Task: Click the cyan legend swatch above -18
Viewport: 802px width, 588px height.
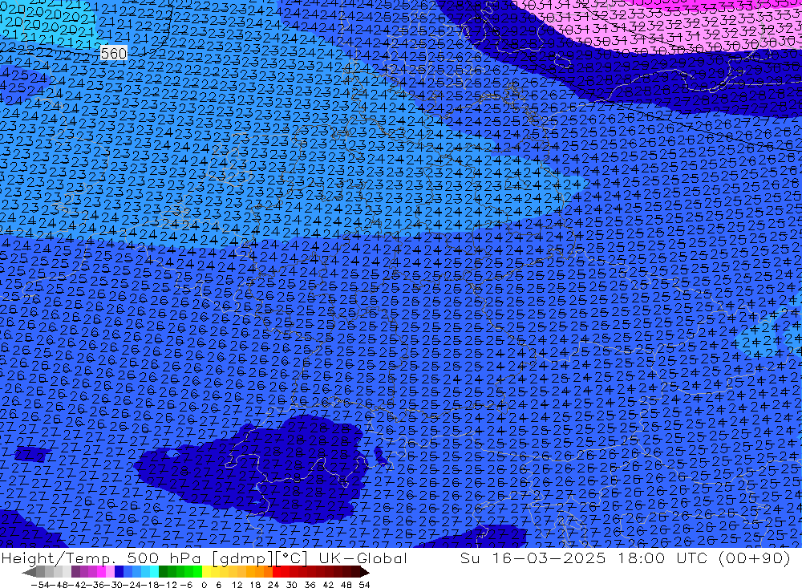Action: pyautogui.click(x=154, y=572)
